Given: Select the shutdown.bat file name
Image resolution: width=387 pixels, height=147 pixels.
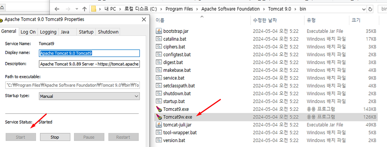Looking at the screenshot, I should coord(177,93).
